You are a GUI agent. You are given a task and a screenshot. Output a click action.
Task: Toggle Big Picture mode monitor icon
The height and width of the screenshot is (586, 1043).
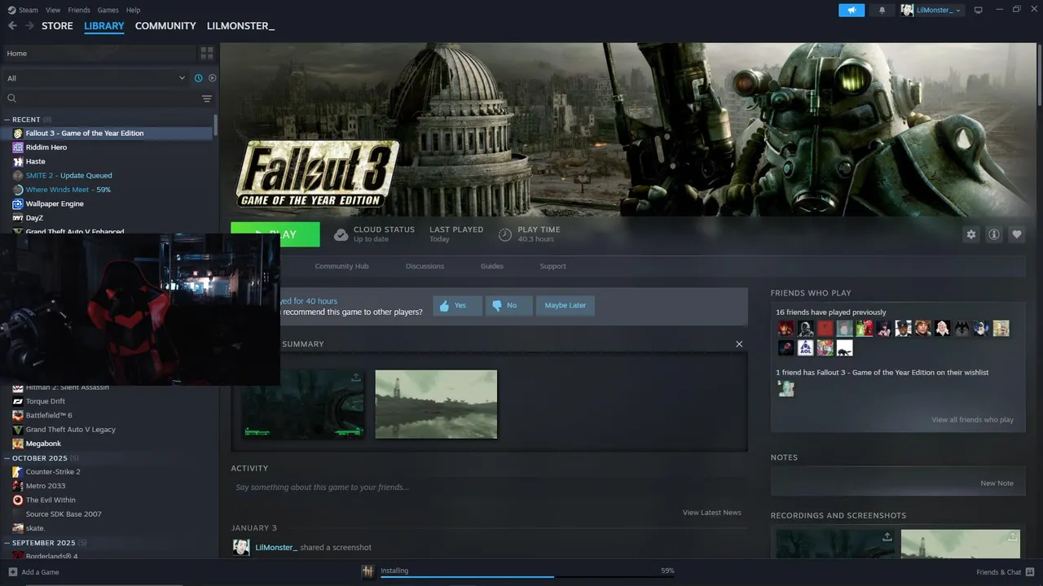point(979,10)
